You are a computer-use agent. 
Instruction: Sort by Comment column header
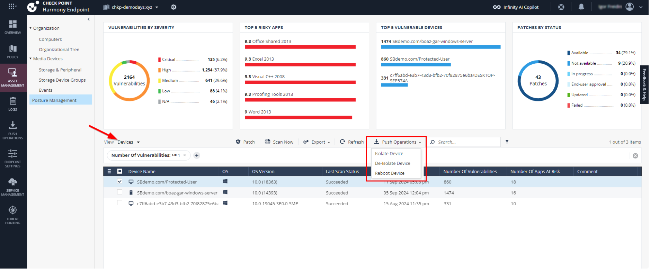[x=587, y=171]
